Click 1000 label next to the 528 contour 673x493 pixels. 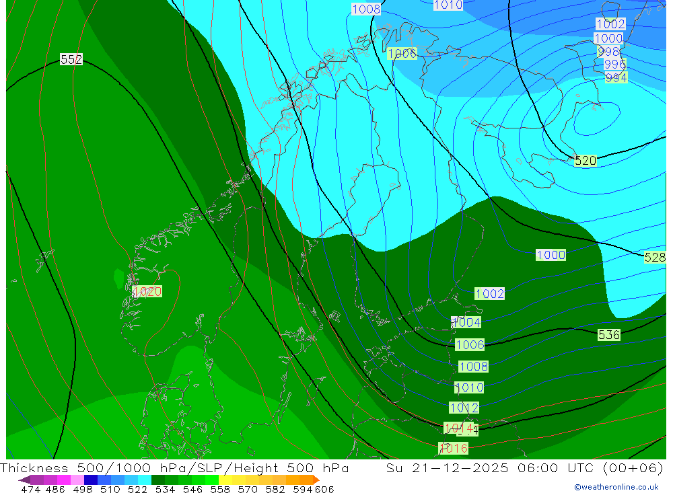(x=551, y=255)
